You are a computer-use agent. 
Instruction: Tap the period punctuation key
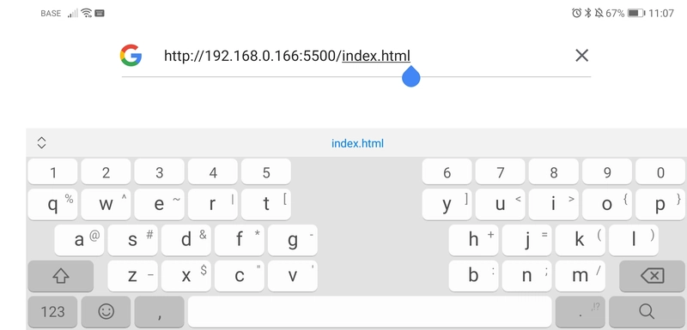(581, 312)
